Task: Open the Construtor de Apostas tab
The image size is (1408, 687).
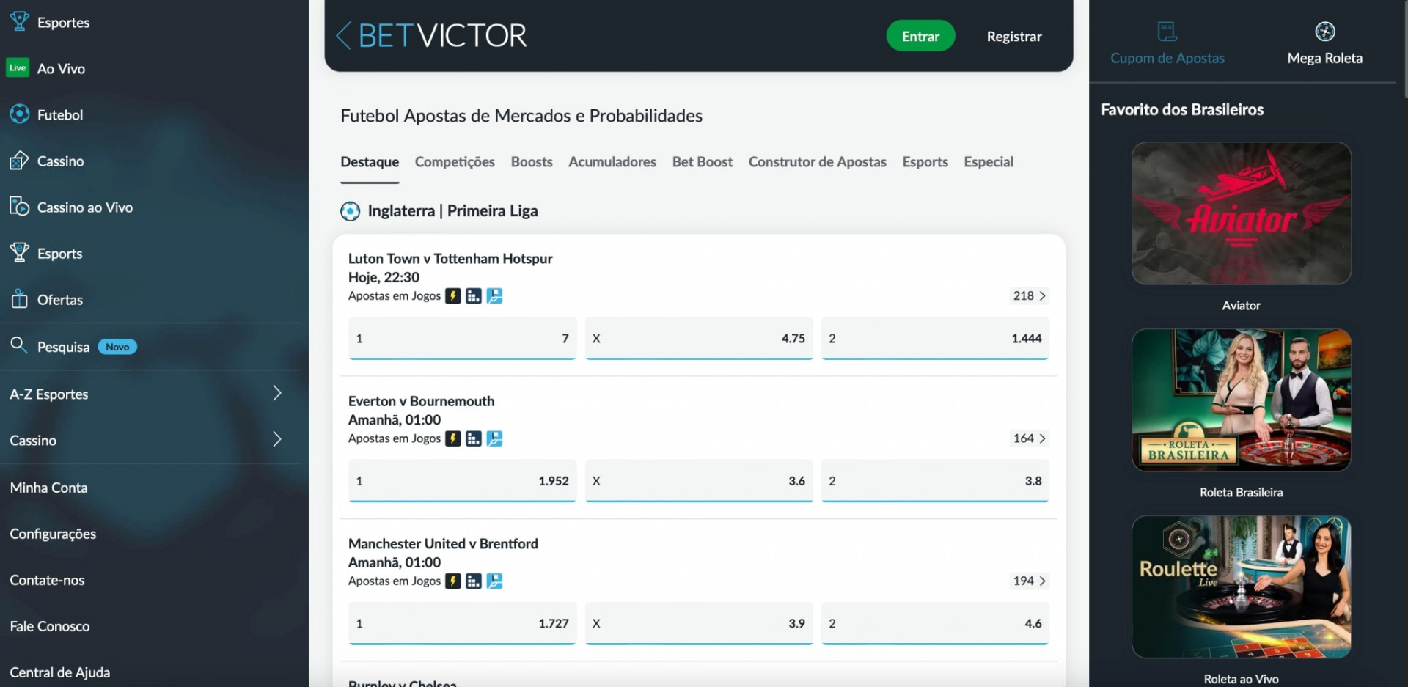Action: (817, 162)
